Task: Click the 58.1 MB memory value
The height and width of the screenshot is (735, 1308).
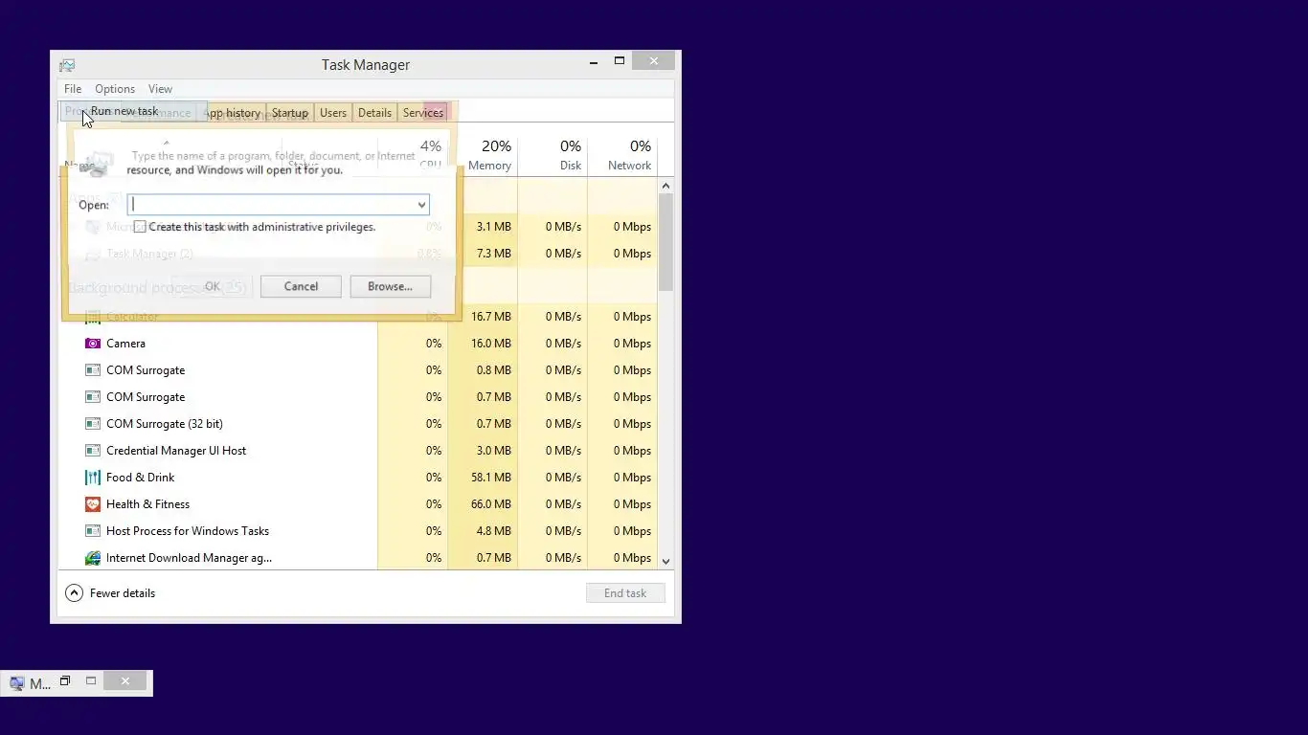Action: pyautogui.click(x=491, y=478)
